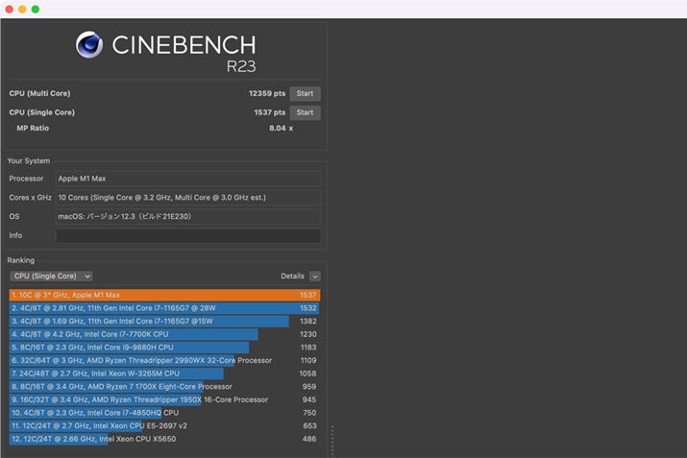Select ranking row 12 Xeon X5650
This screenshot has width=687, height=458.
164,439
